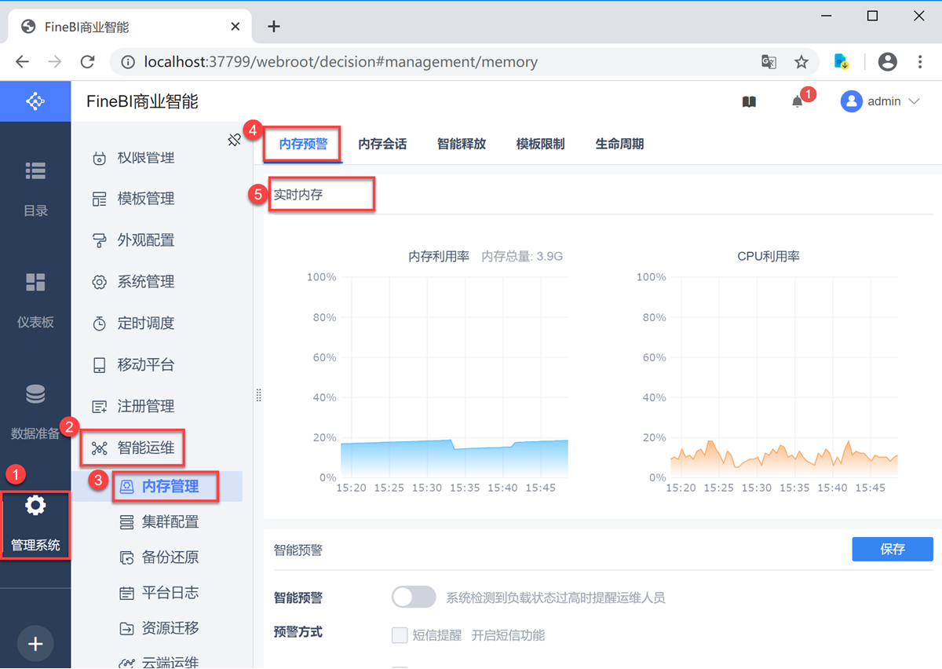Click the download extension icon in toolbar
The width and height of the screenshot is (942, 669).
click(842, 61)
